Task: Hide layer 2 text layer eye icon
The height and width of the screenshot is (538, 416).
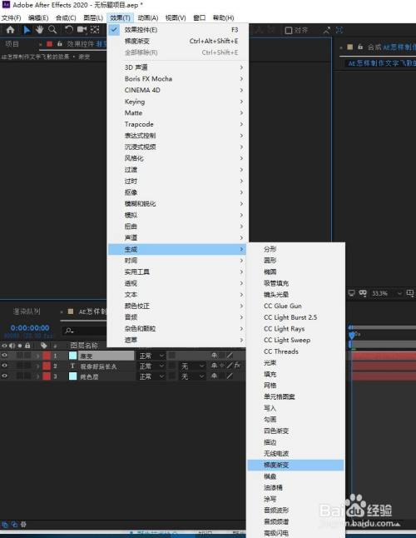Action: point(4,366)
